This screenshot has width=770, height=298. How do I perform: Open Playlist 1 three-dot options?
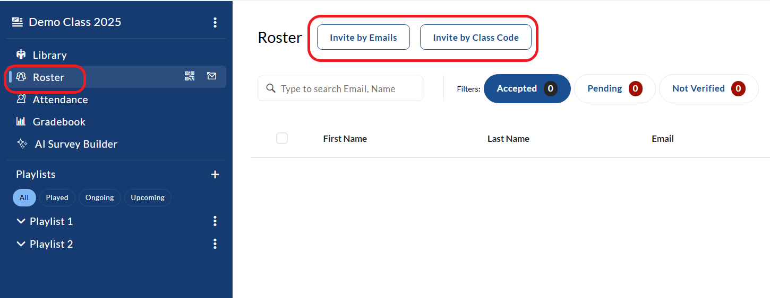tap(215, 221)
